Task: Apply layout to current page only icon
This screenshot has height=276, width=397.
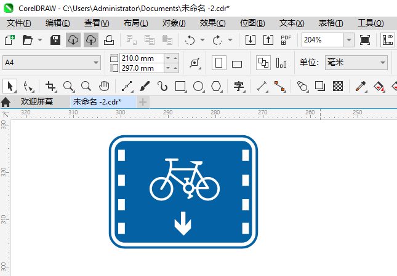Action: coord(281,63)
